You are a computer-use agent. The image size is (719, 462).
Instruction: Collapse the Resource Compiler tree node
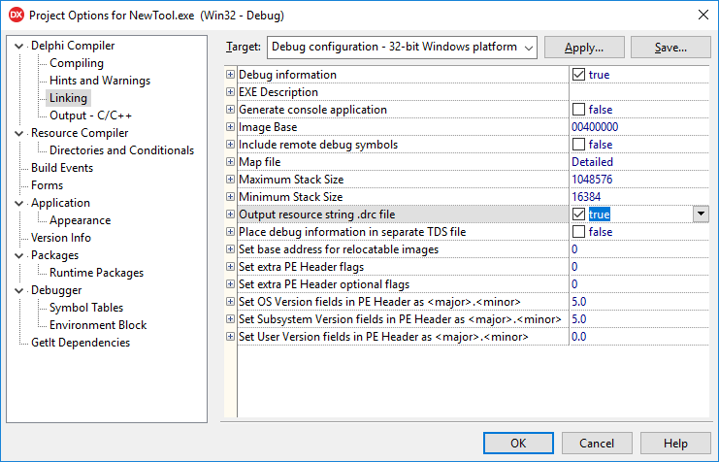coord(18,133)
